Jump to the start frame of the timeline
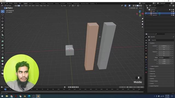Viewport: 175px width, 98px height. click(69, 87)
